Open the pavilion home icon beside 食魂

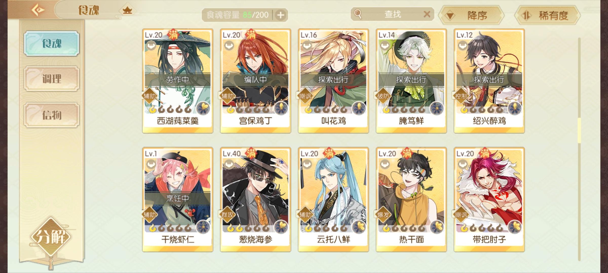127,11
